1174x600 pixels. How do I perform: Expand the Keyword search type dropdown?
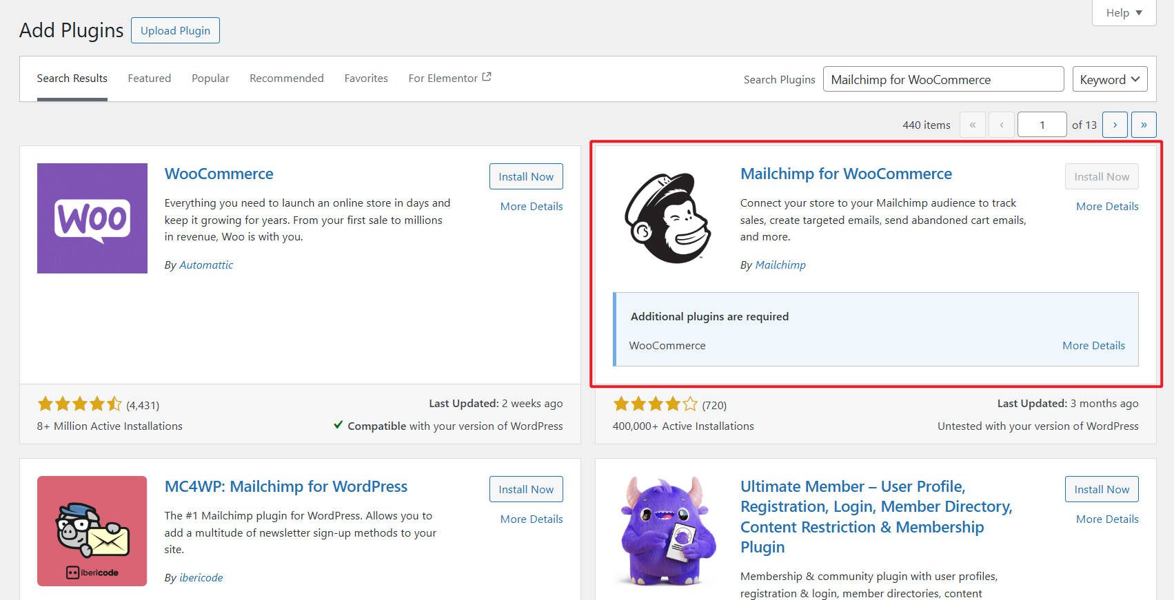tap(1110, 79)
